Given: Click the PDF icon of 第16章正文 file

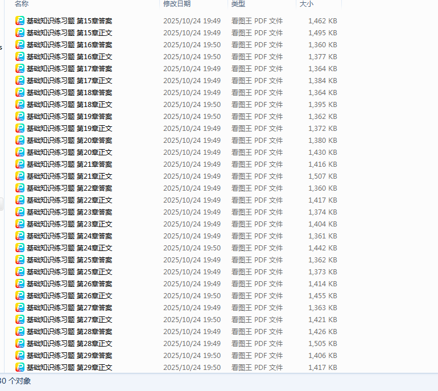Looking at the screenshot, I should (20, 56).
